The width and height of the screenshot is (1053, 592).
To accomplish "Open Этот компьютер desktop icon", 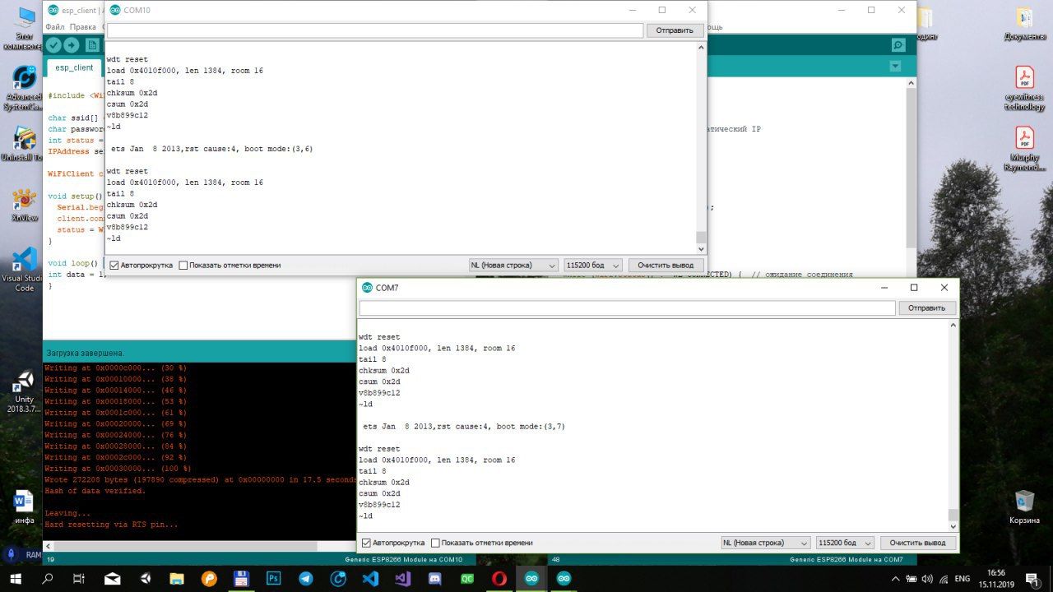I will [25, 28].
